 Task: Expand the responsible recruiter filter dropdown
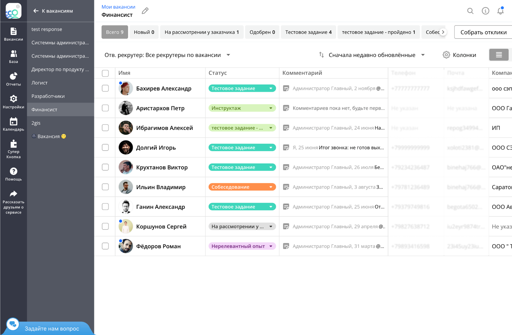pos(228,55)
